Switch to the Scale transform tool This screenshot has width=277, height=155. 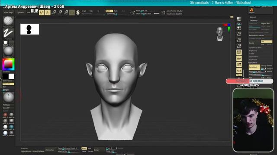pyautogui.click(x=60, y=12)
